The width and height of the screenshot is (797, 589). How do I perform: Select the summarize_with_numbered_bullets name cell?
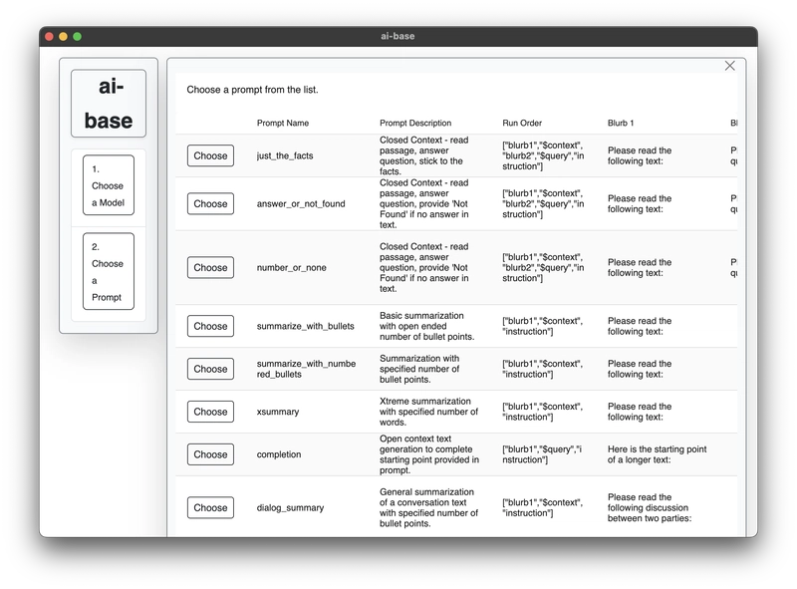point(306,369)
